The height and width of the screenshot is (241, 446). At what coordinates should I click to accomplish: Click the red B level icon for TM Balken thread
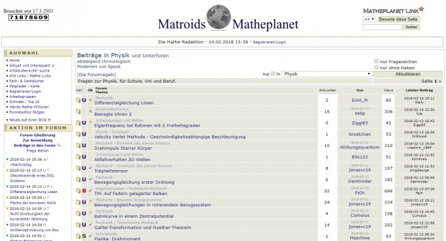pyautogui.click(x=84, y=190)
